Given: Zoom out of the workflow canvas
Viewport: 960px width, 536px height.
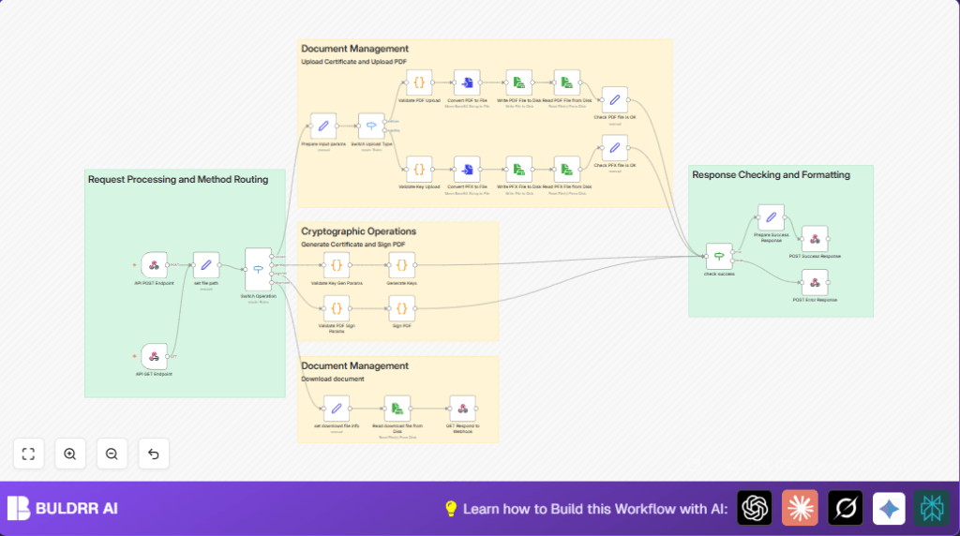Looking at the screenshot, I should 112,454.
